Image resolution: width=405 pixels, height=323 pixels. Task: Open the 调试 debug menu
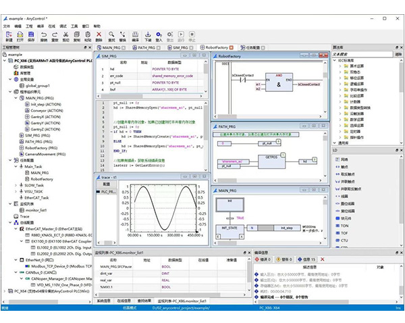point(63,26)
